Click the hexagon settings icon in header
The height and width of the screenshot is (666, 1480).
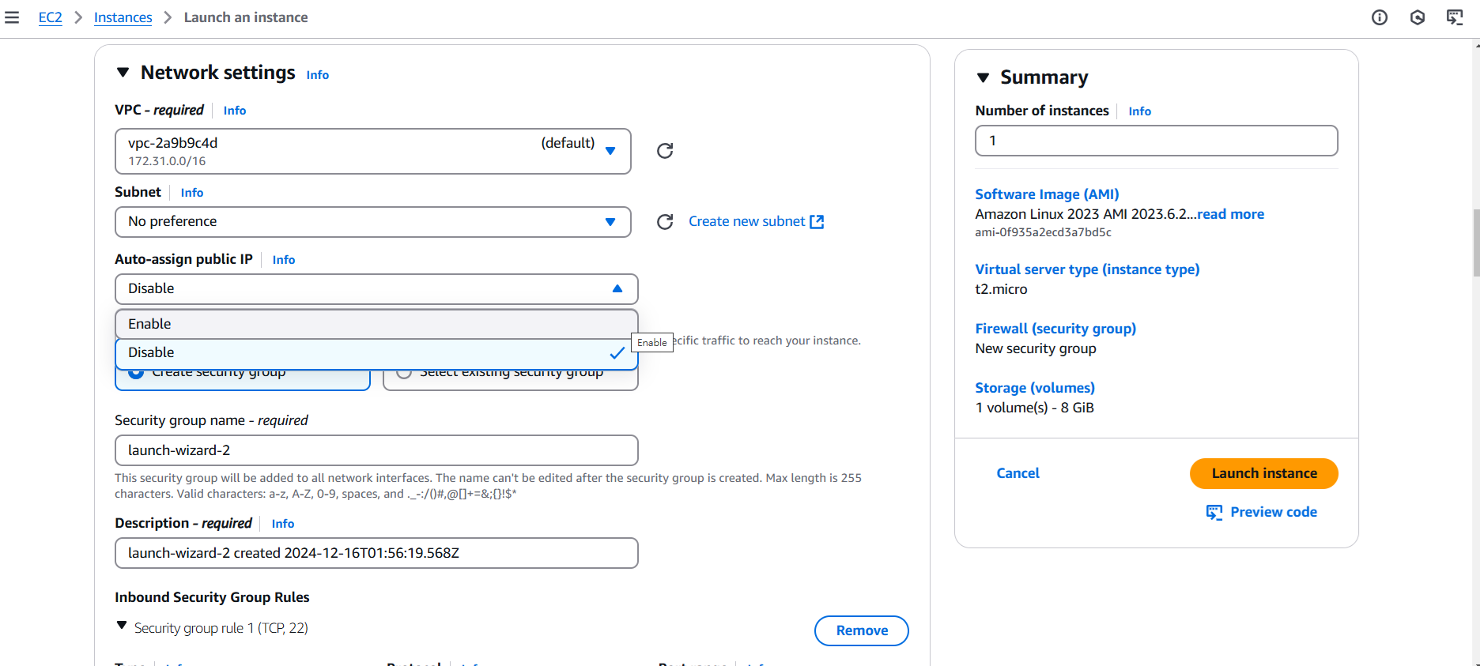click(1417, 17)
